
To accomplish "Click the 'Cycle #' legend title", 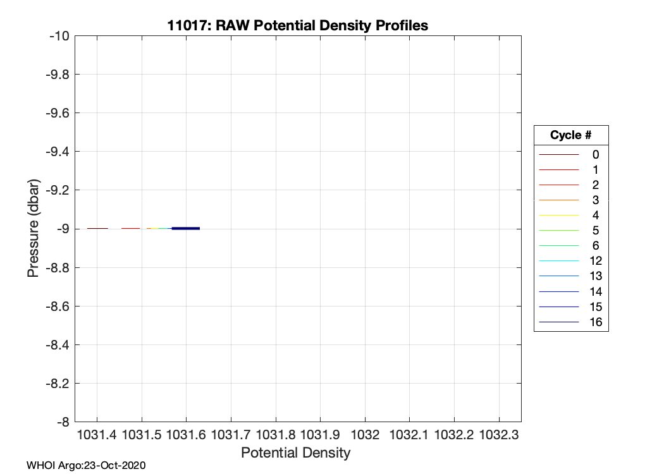I will pyautogui.click(x=570, y=135).
